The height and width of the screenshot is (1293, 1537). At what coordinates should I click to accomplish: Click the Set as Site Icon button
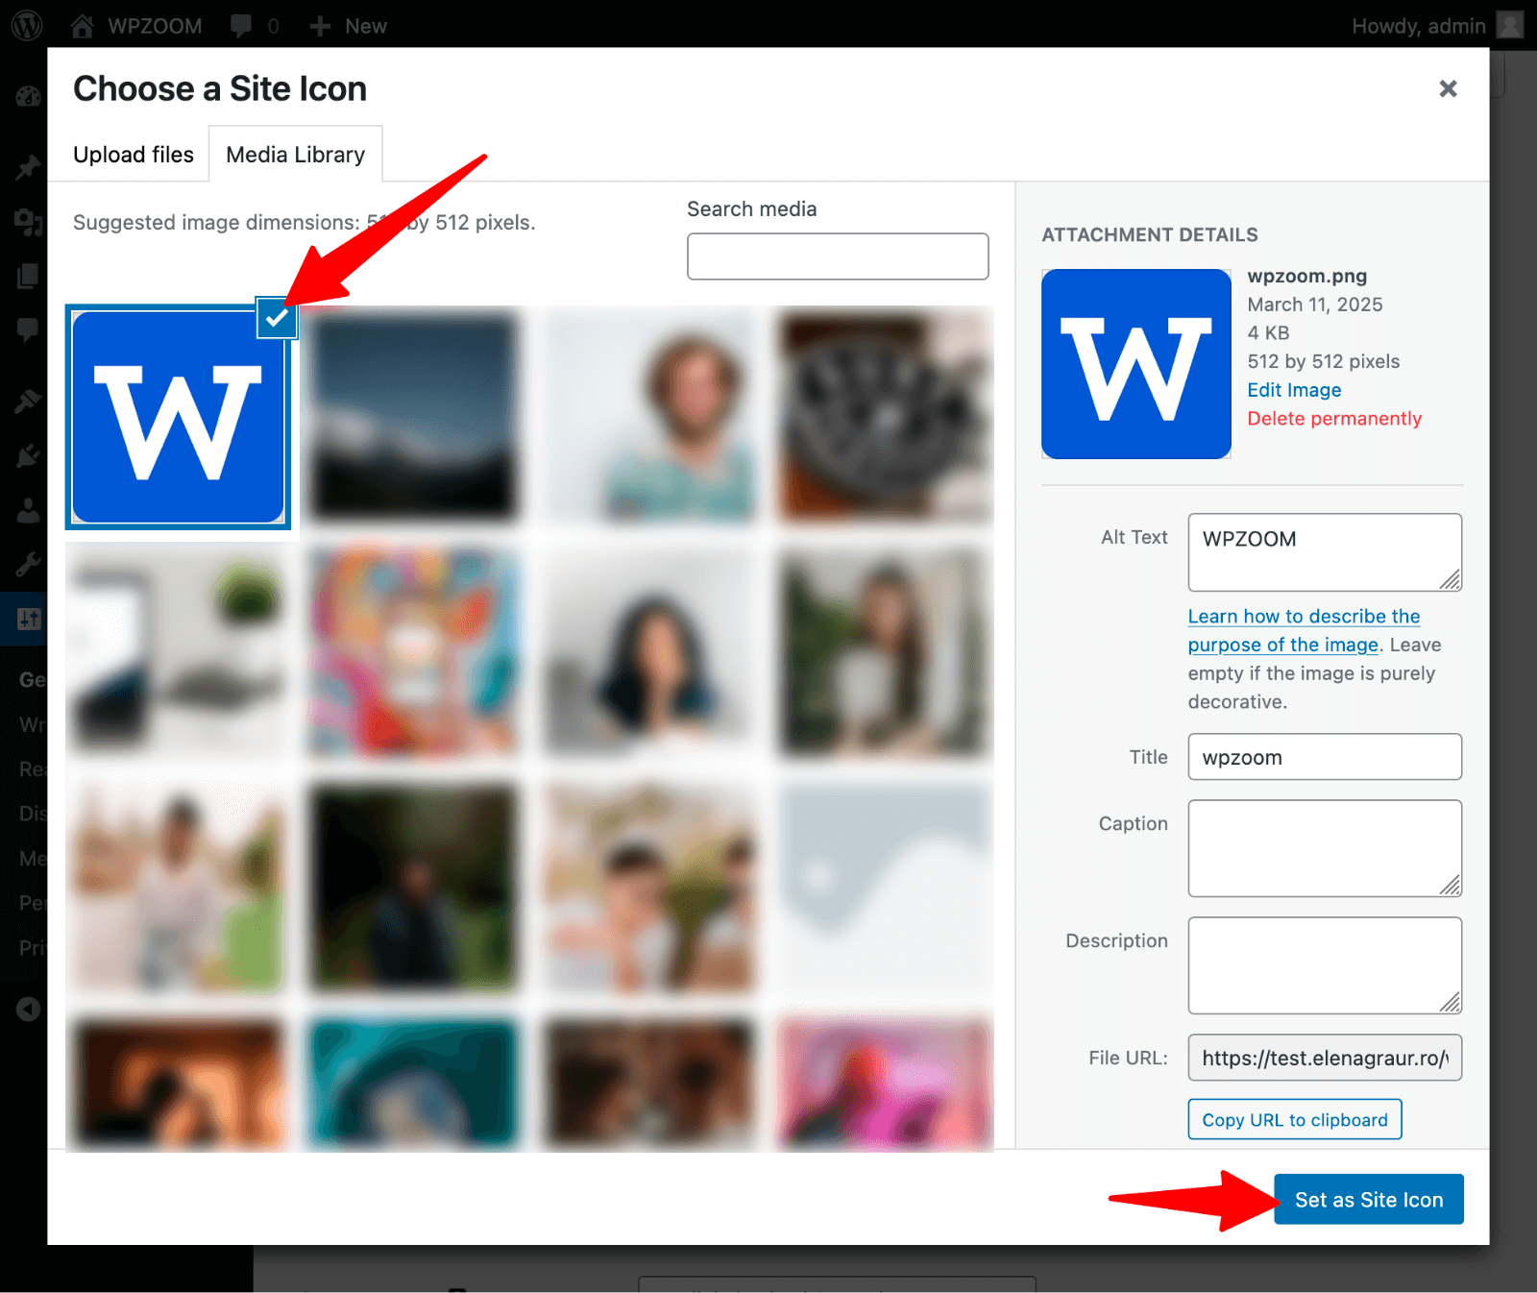1369,1200
